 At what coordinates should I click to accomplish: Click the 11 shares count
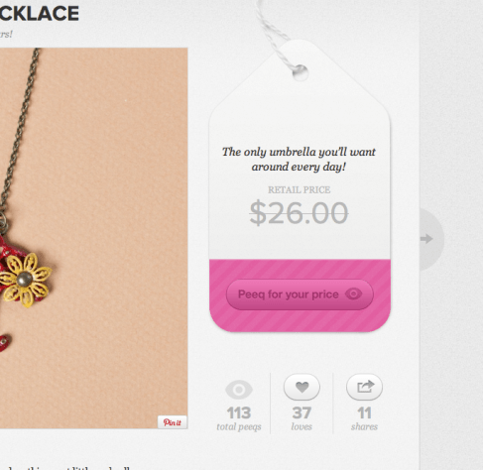click(364, 412)
